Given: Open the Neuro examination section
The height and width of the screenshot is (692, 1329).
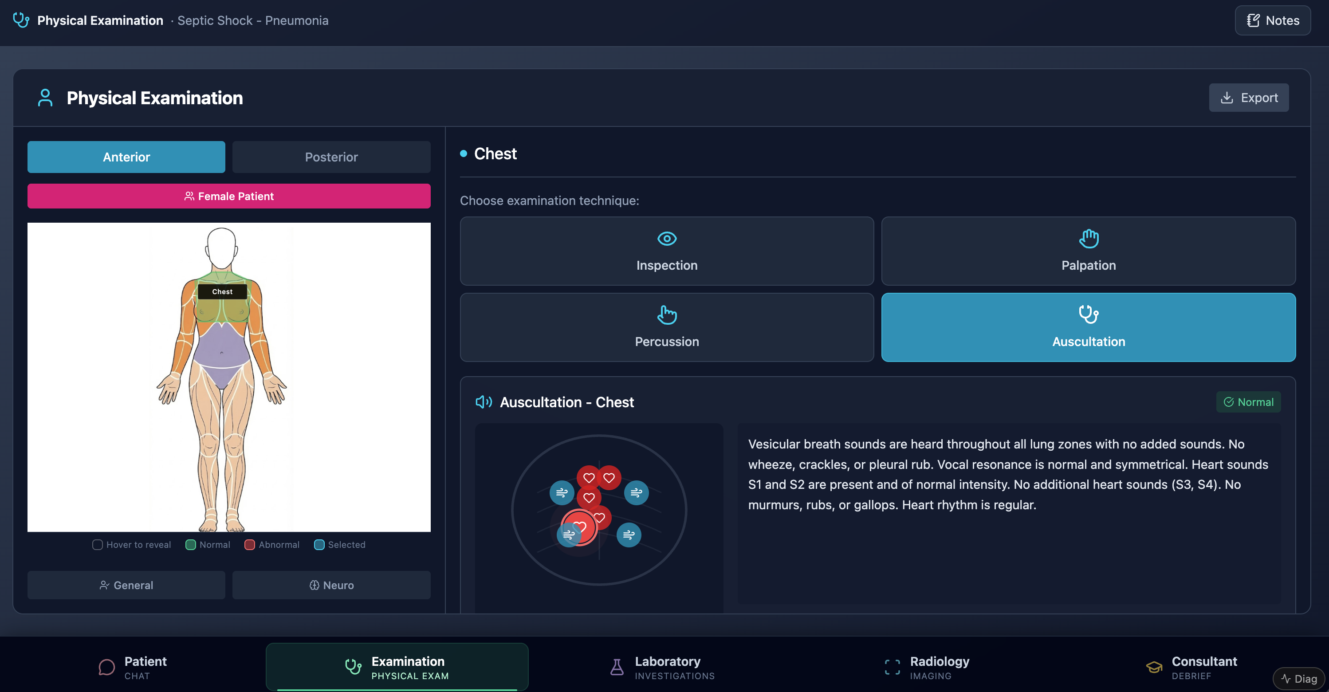Looking at the screenshot, I should tap(331, 585).
